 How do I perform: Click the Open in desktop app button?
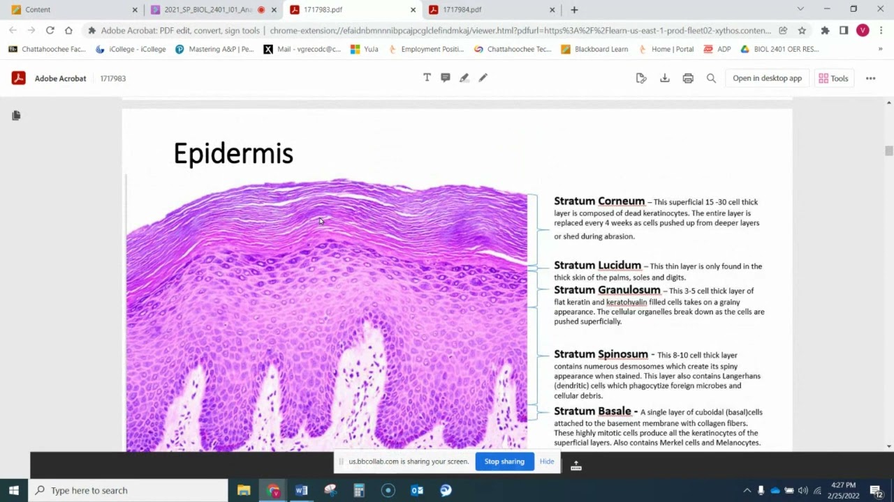pyautogui.click(x=767, y=78)
